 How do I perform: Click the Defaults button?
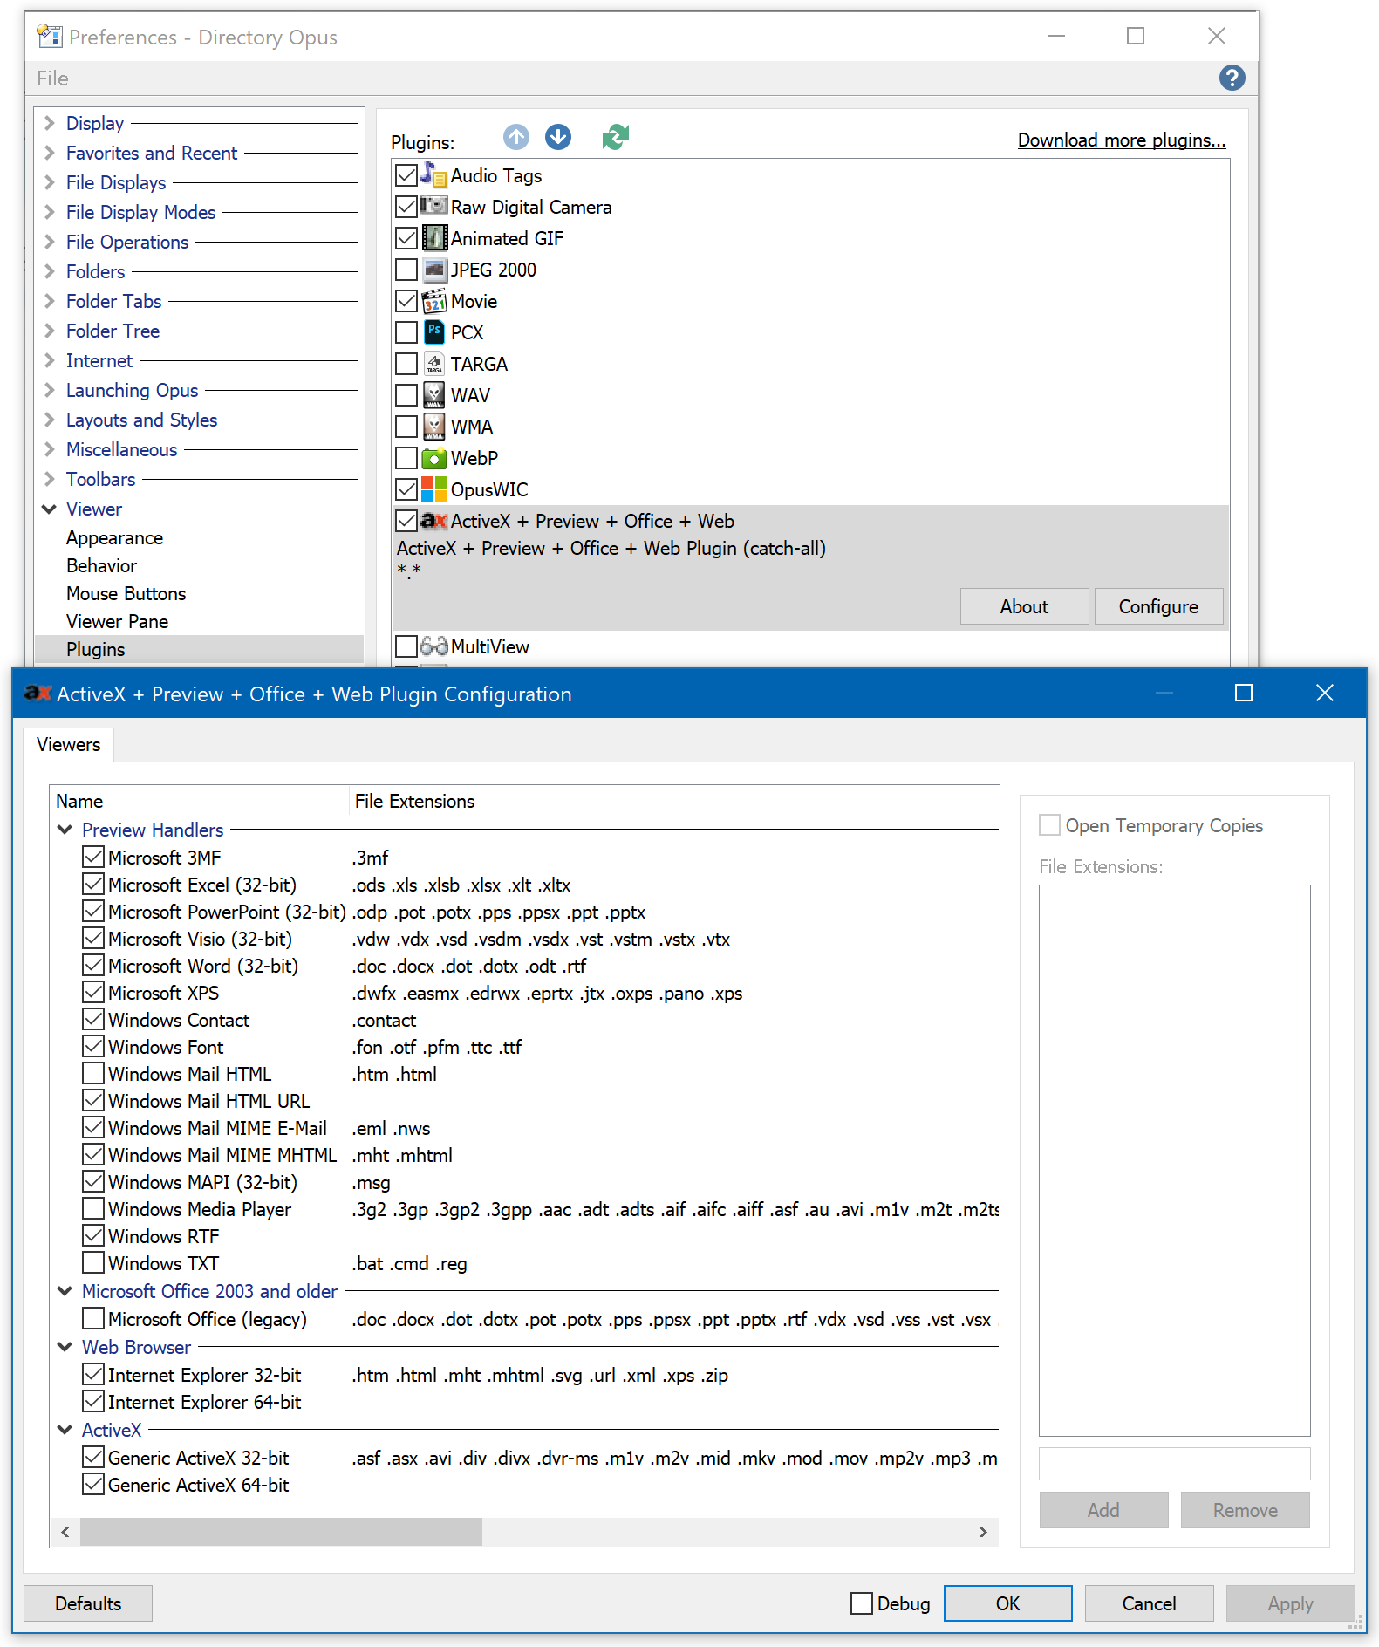(88, 1603)
